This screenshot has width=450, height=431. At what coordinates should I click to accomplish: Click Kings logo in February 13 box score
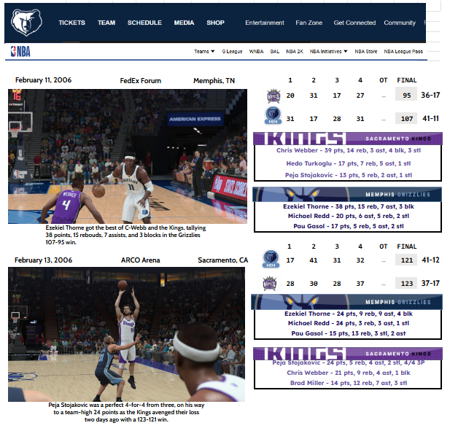[270, 283]
